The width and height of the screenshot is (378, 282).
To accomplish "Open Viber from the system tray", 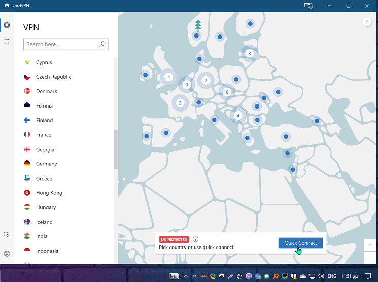I will point(249,276).
